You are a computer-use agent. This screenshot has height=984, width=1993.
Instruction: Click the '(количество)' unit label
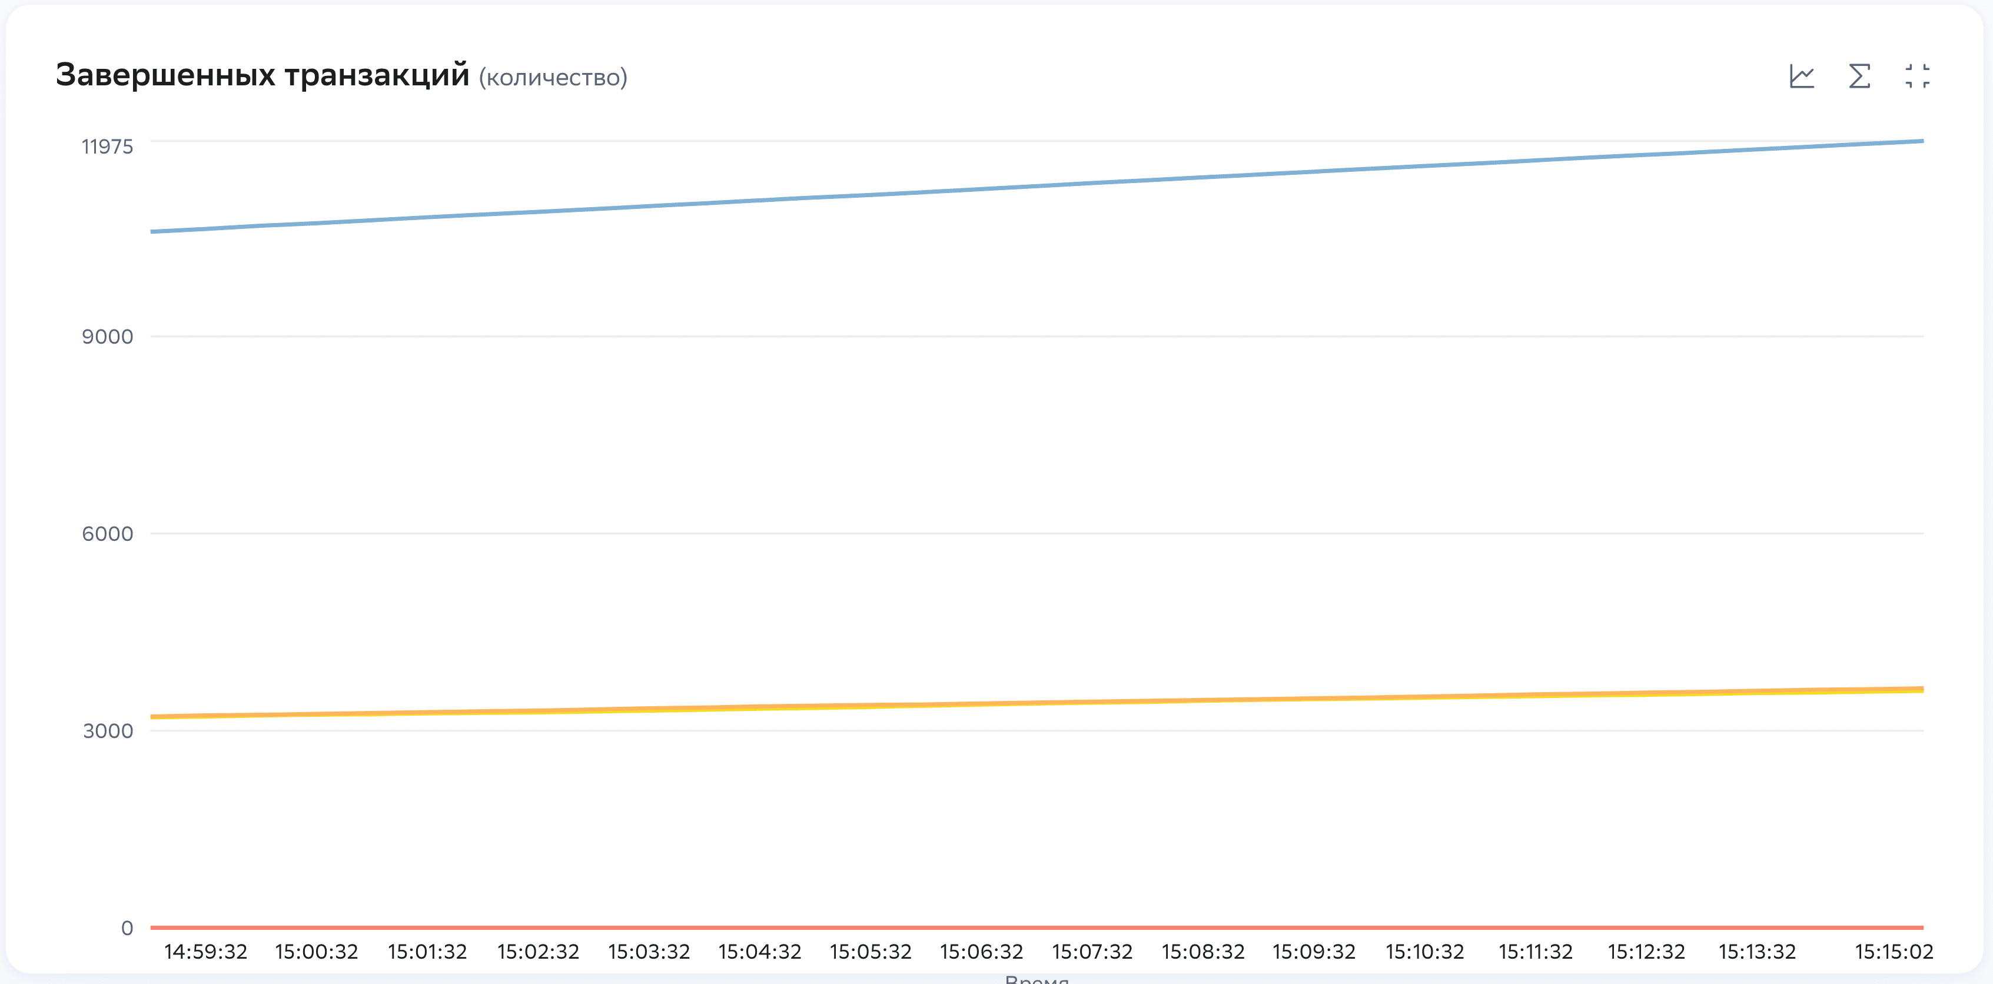click(x=553, y=77)
